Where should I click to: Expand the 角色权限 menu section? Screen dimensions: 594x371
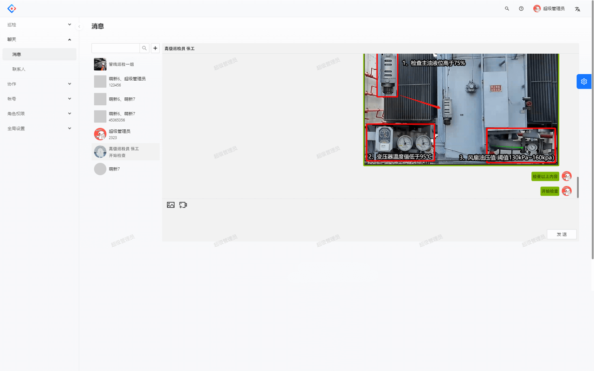click(x=39, y=114)
